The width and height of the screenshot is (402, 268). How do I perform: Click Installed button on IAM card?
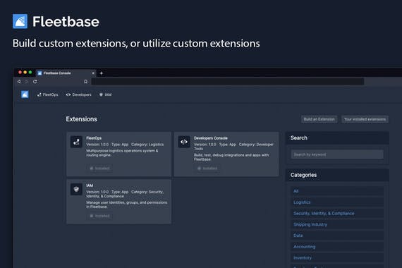99,216
